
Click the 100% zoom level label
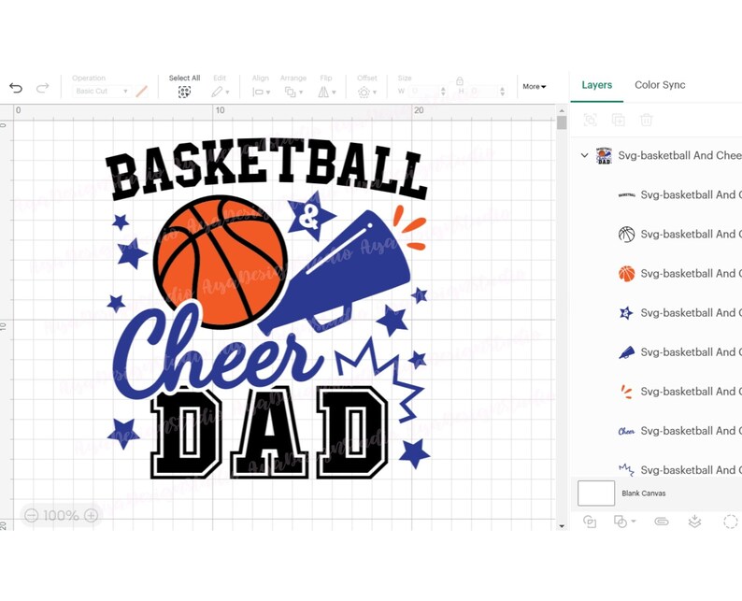click(61, 515)
